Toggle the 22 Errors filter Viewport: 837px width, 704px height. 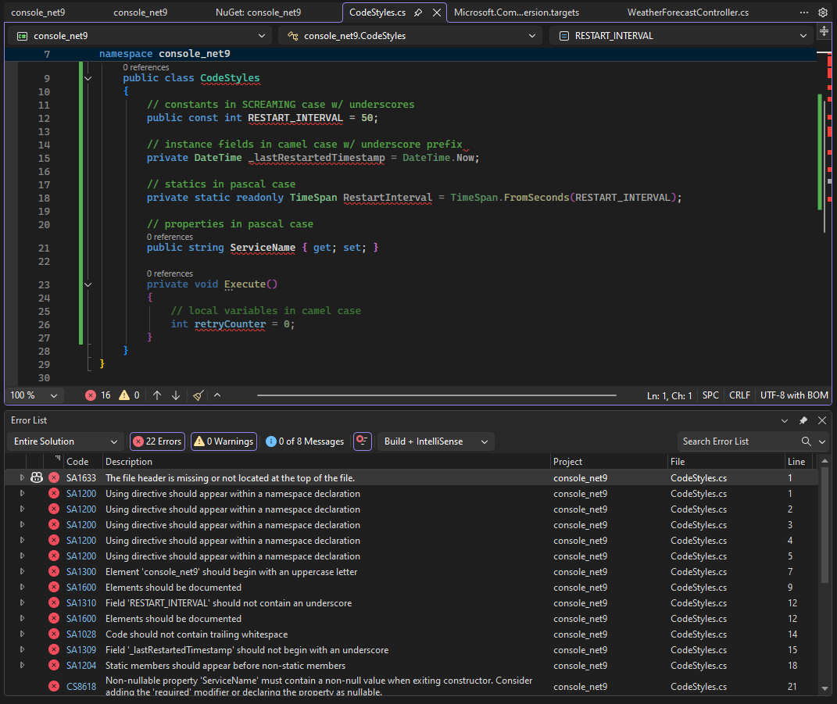click(157, 441)
